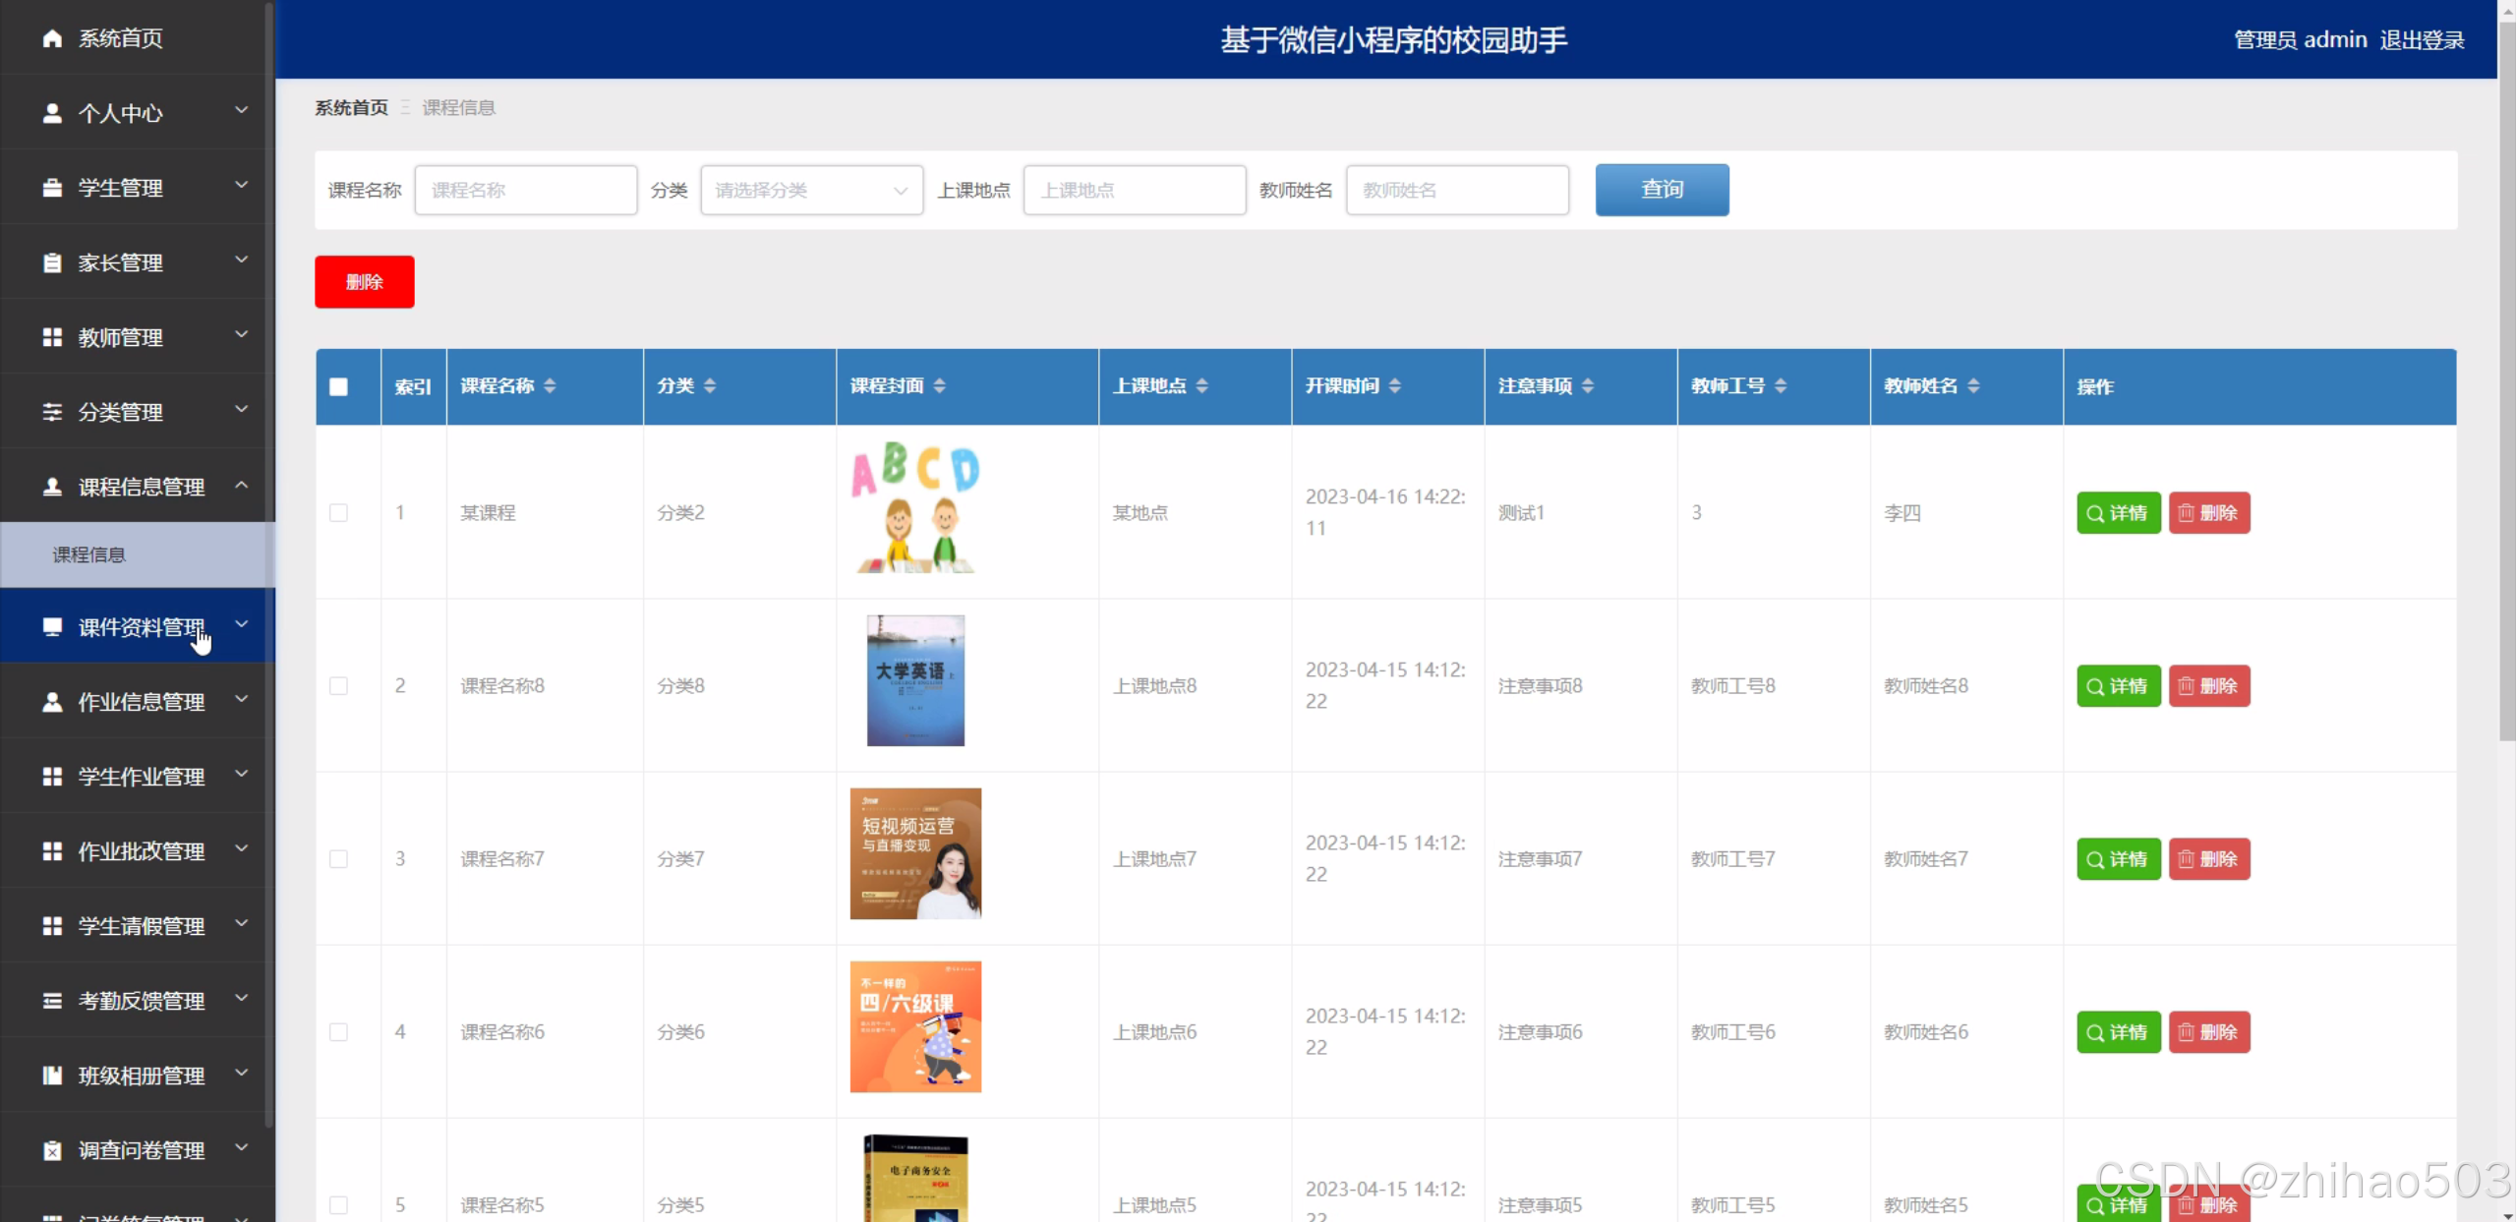Image resolution: width=2516 pixels, height=1222 pixels.
Task: Check the checkbox for 课程名称7
Action: tap(339, 858)
